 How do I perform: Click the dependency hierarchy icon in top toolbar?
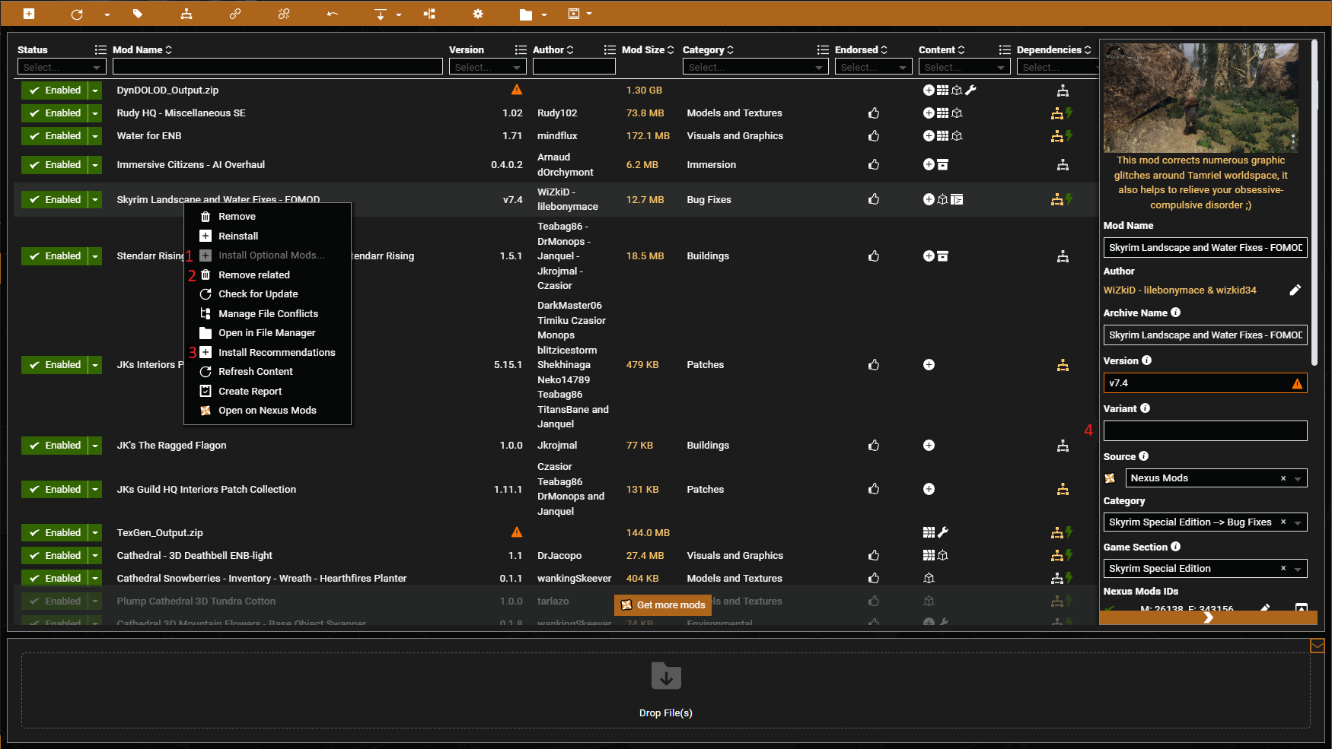(186, 14)
